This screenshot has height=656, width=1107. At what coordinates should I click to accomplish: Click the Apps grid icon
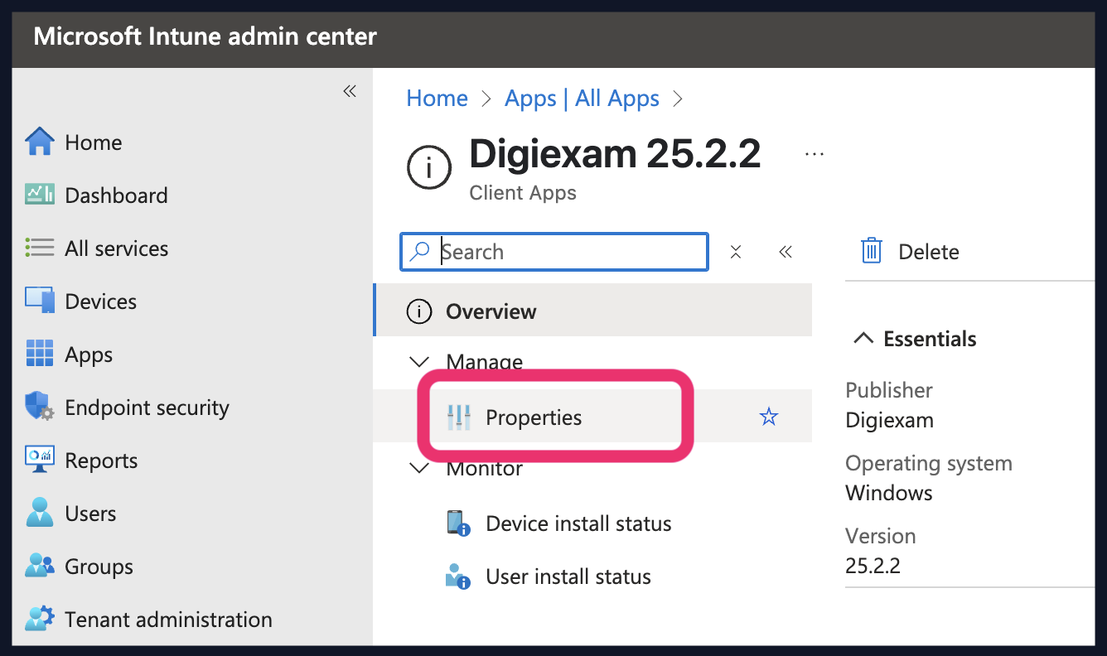coord(40,355)
